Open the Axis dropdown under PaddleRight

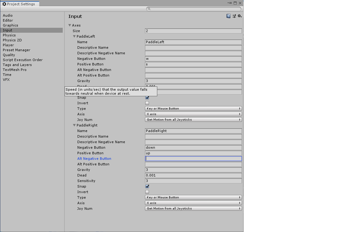(193, 203)
